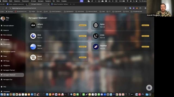Open the Закладки menu
Screen dimensions: 174x97
[41, 1]
